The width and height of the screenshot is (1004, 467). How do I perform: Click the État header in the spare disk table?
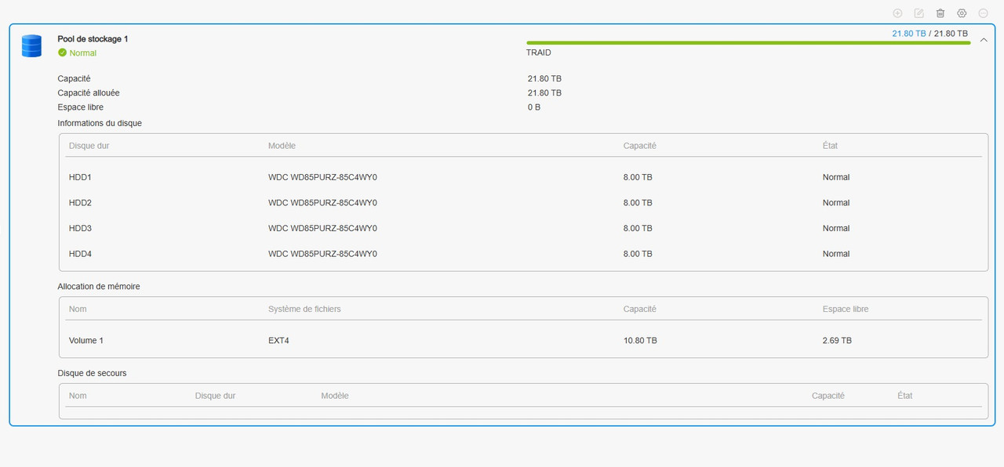905,396
